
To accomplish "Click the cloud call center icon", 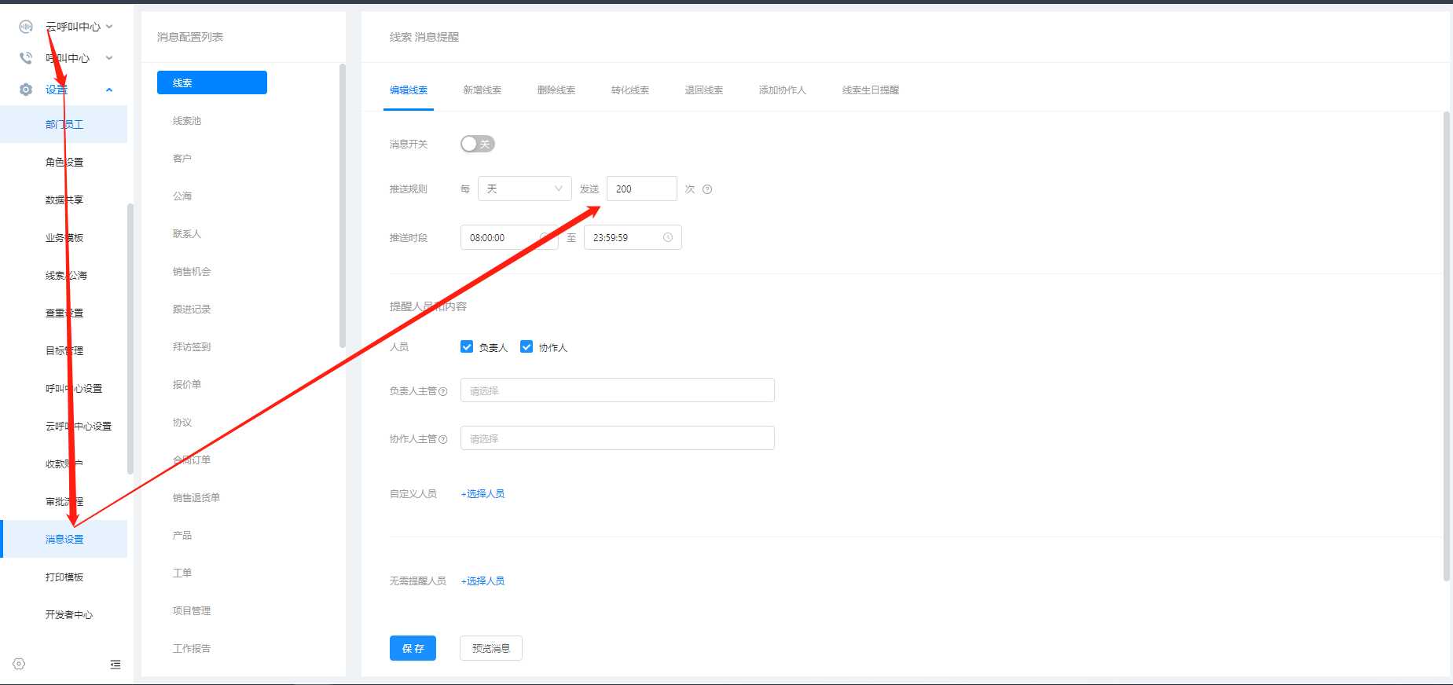I will pos(26,27).
